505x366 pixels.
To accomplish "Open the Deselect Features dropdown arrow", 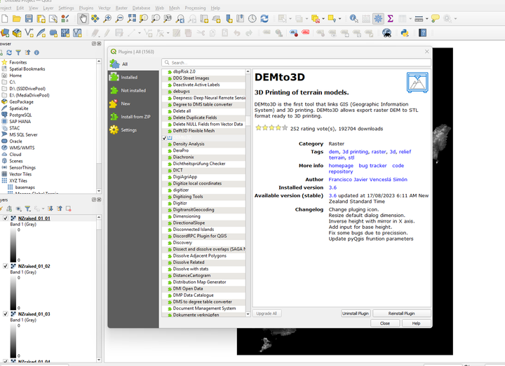I will pos(323,19).
